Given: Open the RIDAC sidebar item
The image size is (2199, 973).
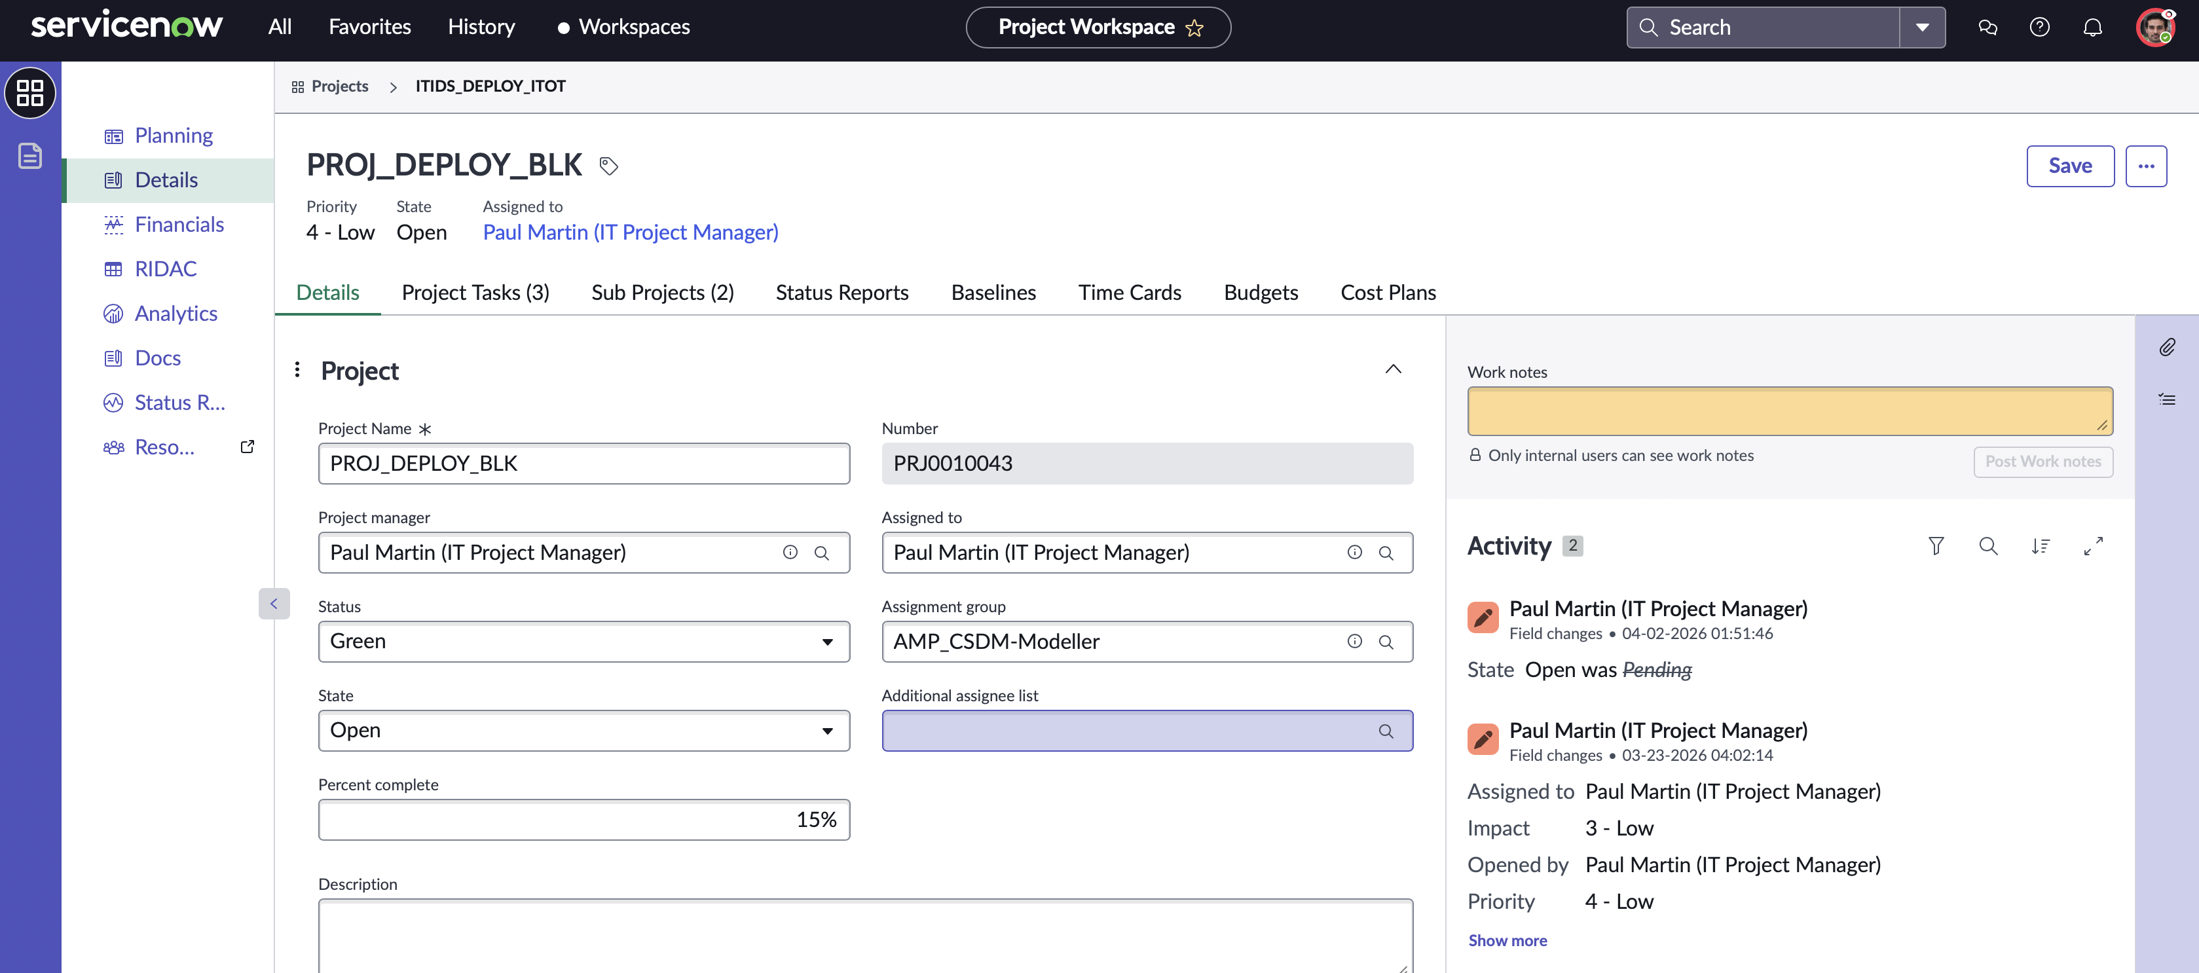Looking at the screenshot, I should 168,269.
